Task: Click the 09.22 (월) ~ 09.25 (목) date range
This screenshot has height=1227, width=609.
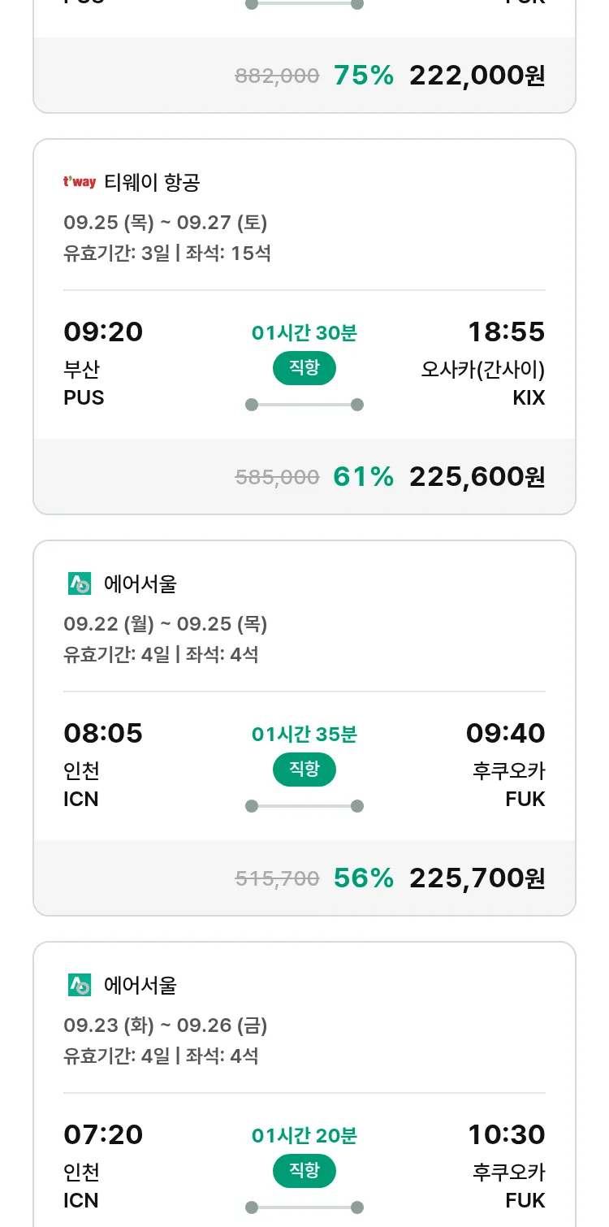Action: pos(166,624)
